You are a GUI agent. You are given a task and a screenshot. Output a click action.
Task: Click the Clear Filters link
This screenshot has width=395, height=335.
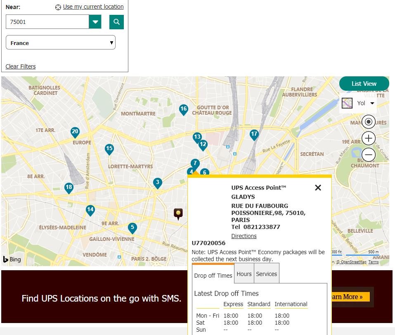click(21, 66)
